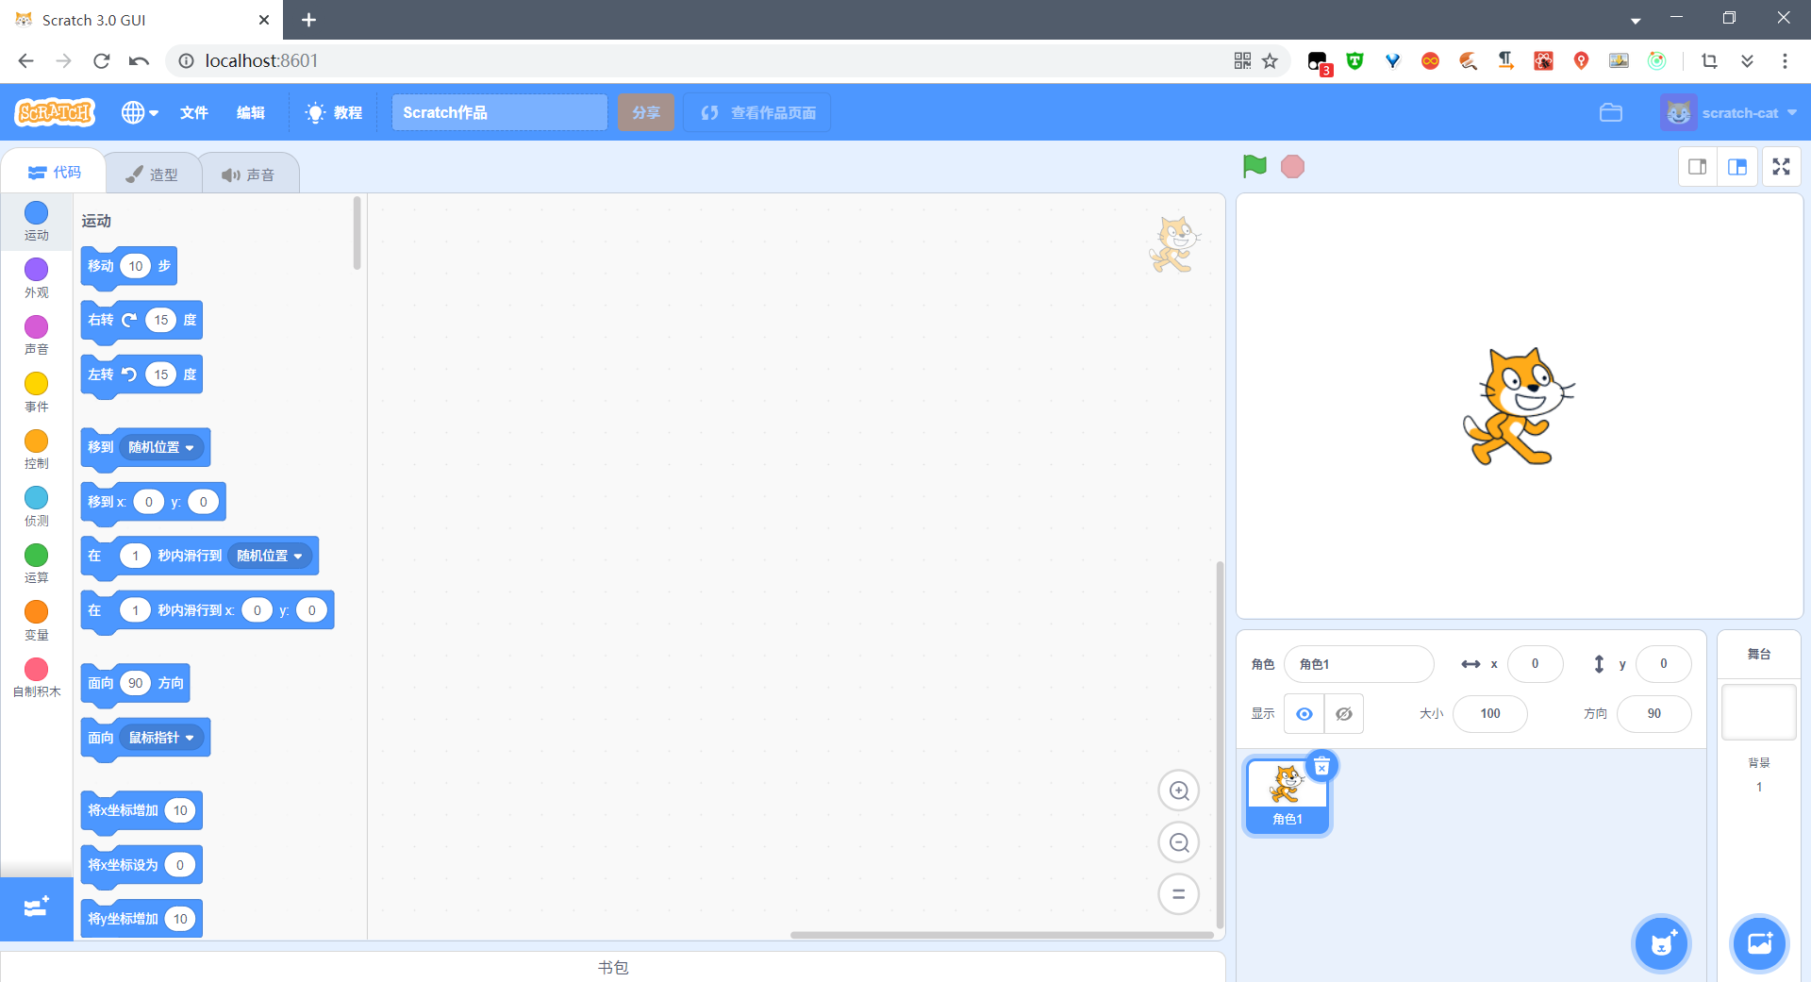The height and width of the screenshot is (982, 1811).
Task: Click the 90 value in 面向 方向 block
Action: point(136,683)
